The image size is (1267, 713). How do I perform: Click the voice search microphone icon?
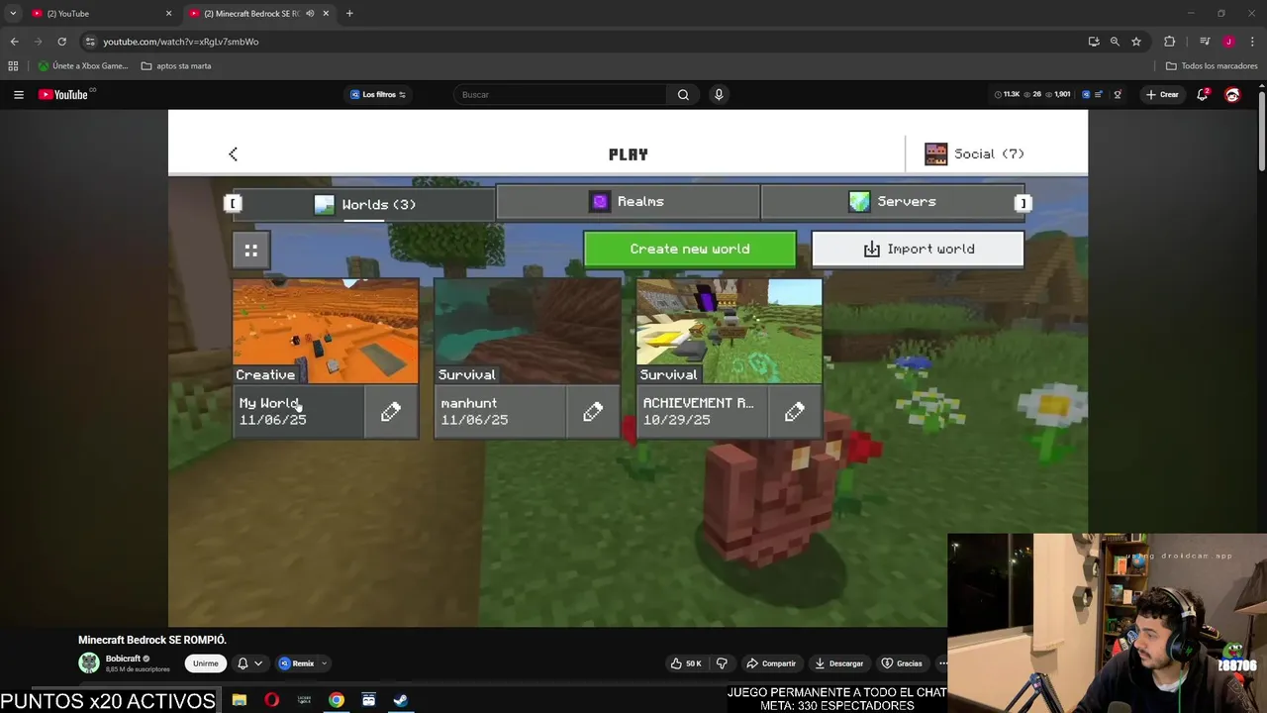click(719, 94)
